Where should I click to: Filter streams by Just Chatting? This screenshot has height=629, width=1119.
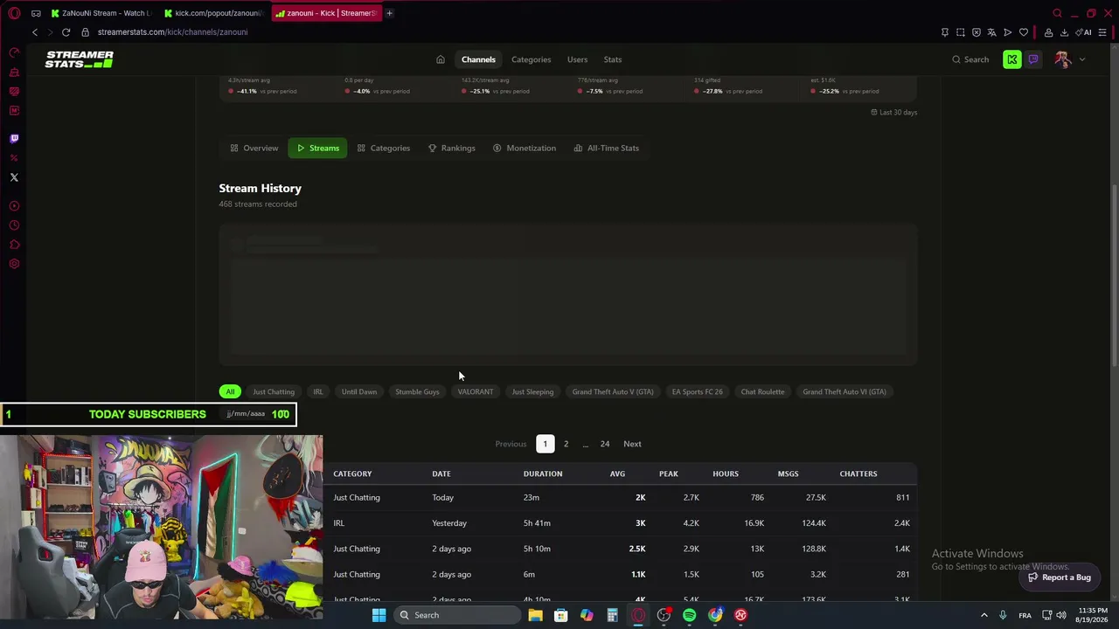click(x=274, y=392)
